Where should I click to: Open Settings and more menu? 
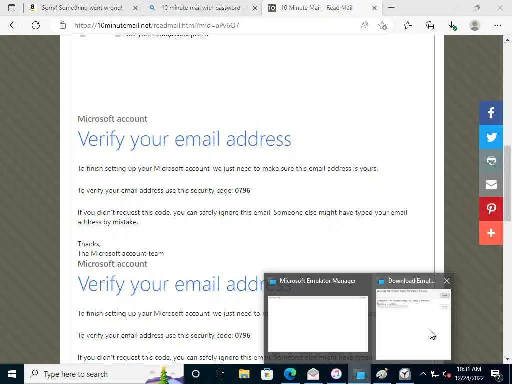tap(497, 25)
